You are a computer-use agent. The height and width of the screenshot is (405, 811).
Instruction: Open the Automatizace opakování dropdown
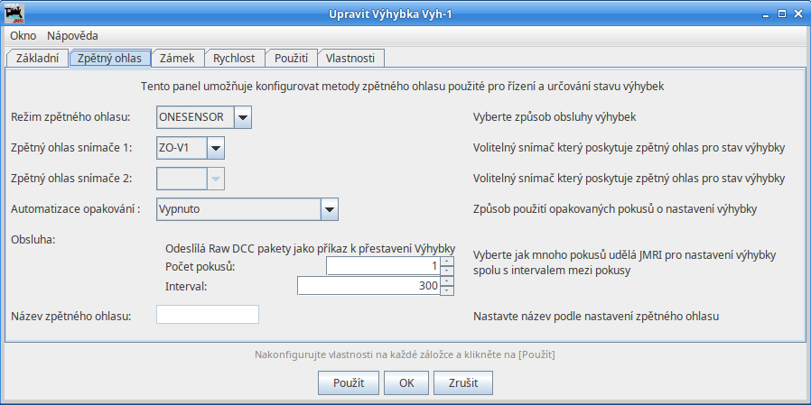click(329, 208)
